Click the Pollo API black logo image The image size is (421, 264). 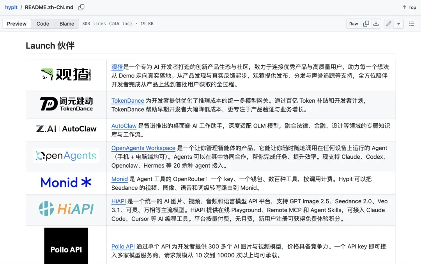[x=66, y=246]
